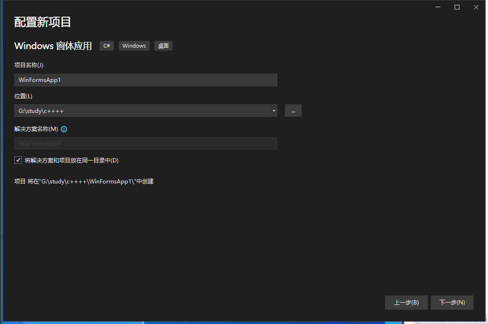The height and width of the screenshot is (324, 488).
Task: Click the 解决方案名称(M) label
Action: pyautogui.click(x=36, y=129)
